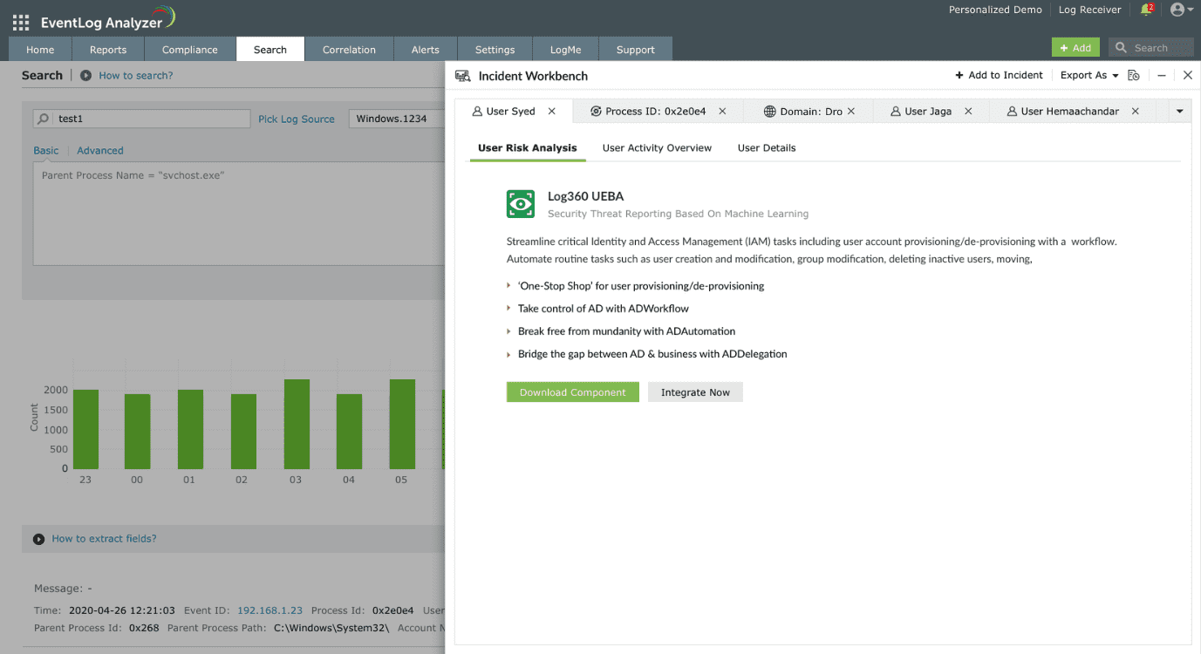This screenshot has height=654, width=1201.
Task: Close the Incident Workbench panel
Action: tap(1187, 76)
